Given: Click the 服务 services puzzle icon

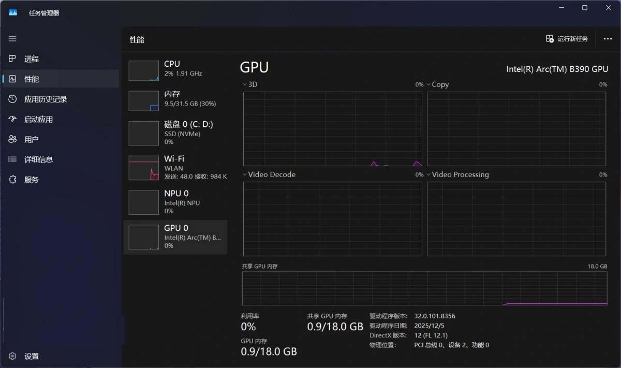Looking at the screenshot, I should tap(13, 180).
